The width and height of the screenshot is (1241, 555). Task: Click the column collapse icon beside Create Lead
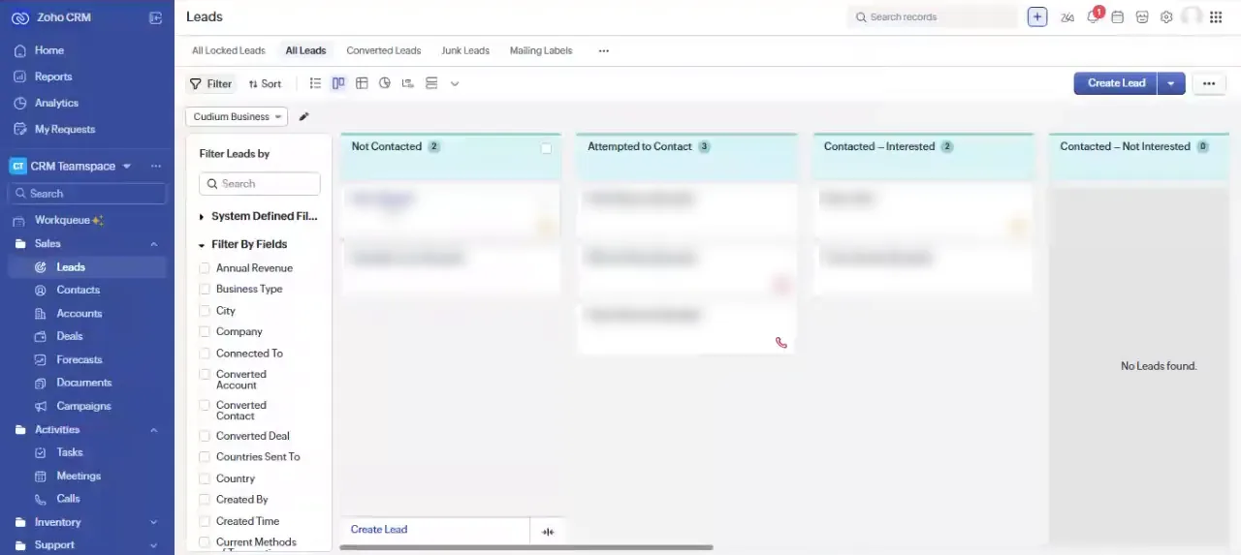(548, 531)
